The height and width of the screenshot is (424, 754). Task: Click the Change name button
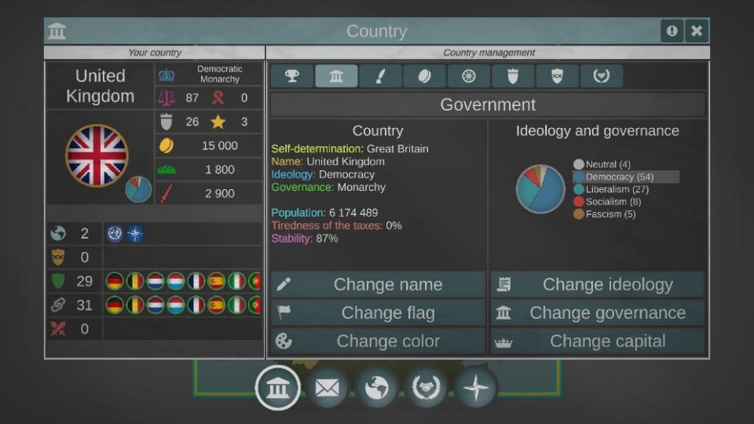pyautogui.click(x=378, y=284)
